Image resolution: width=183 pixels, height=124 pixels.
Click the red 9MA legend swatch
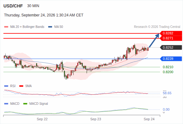point(21,86)
